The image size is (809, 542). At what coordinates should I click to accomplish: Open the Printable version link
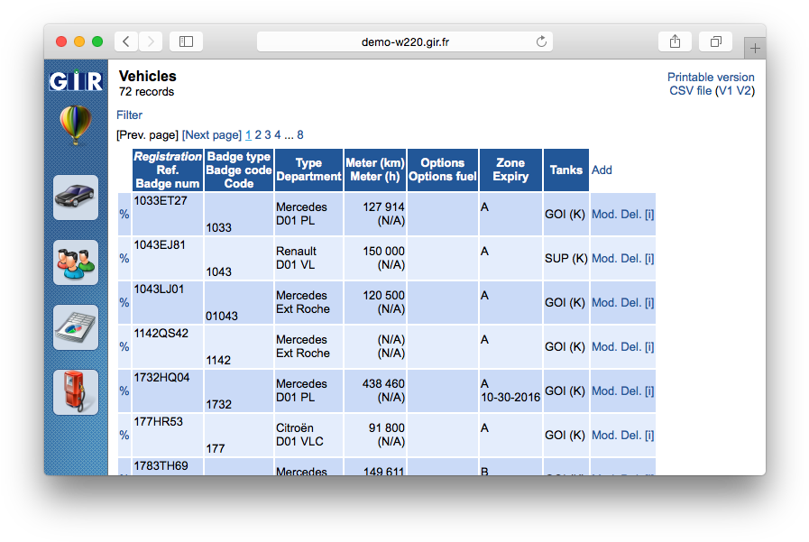coord(711,78)
